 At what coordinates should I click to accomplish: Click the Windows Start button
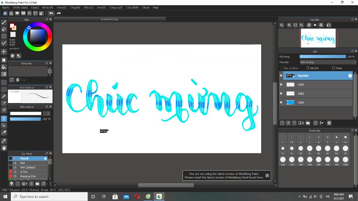(x=5, y=196)
